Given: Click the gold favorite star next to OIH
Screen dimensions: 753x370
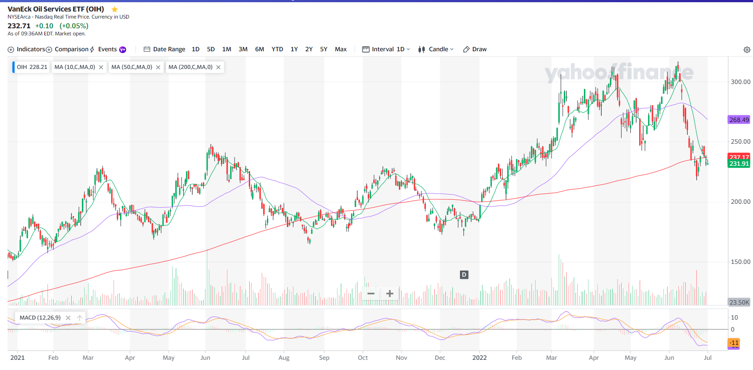Looking at the screenshot, I should (x=115, y=9).
